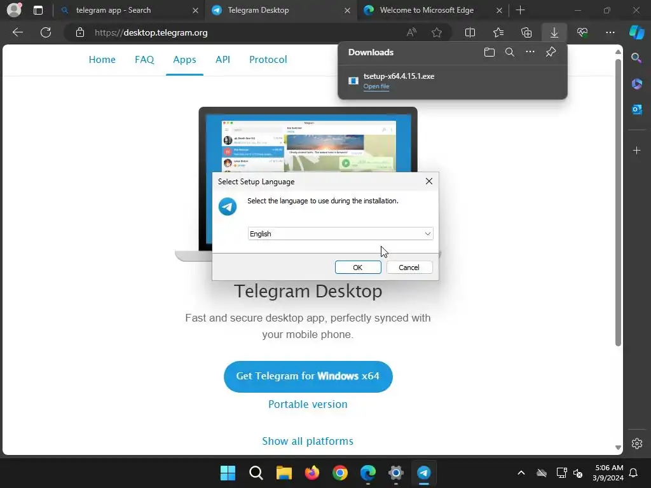Refresh the current page
The image size is (651, 488).
click(x=46, y=32)
